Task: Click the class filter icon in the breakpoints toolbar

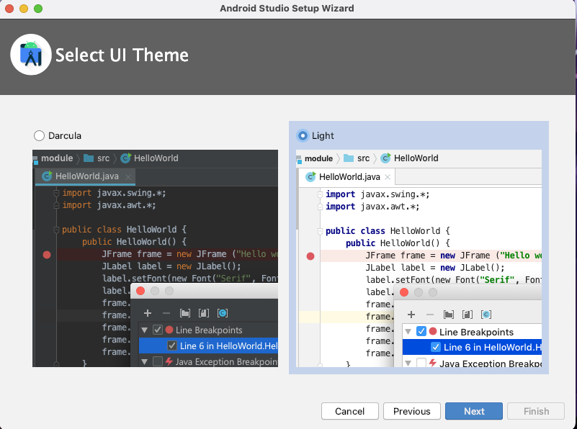Action: click(x=488, y=314)
